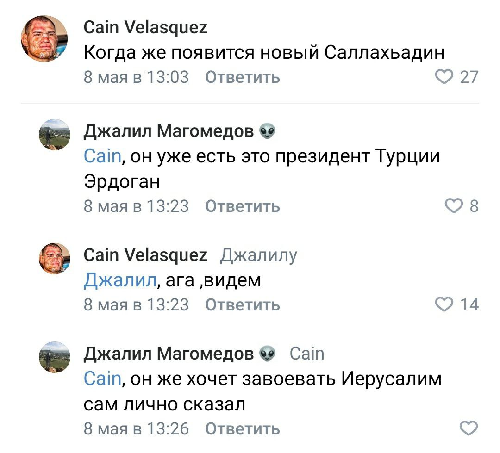Open Джалил Магомедов name above Эрдоган comment
This screenshot has height=453, width=500.
(169, 132)
